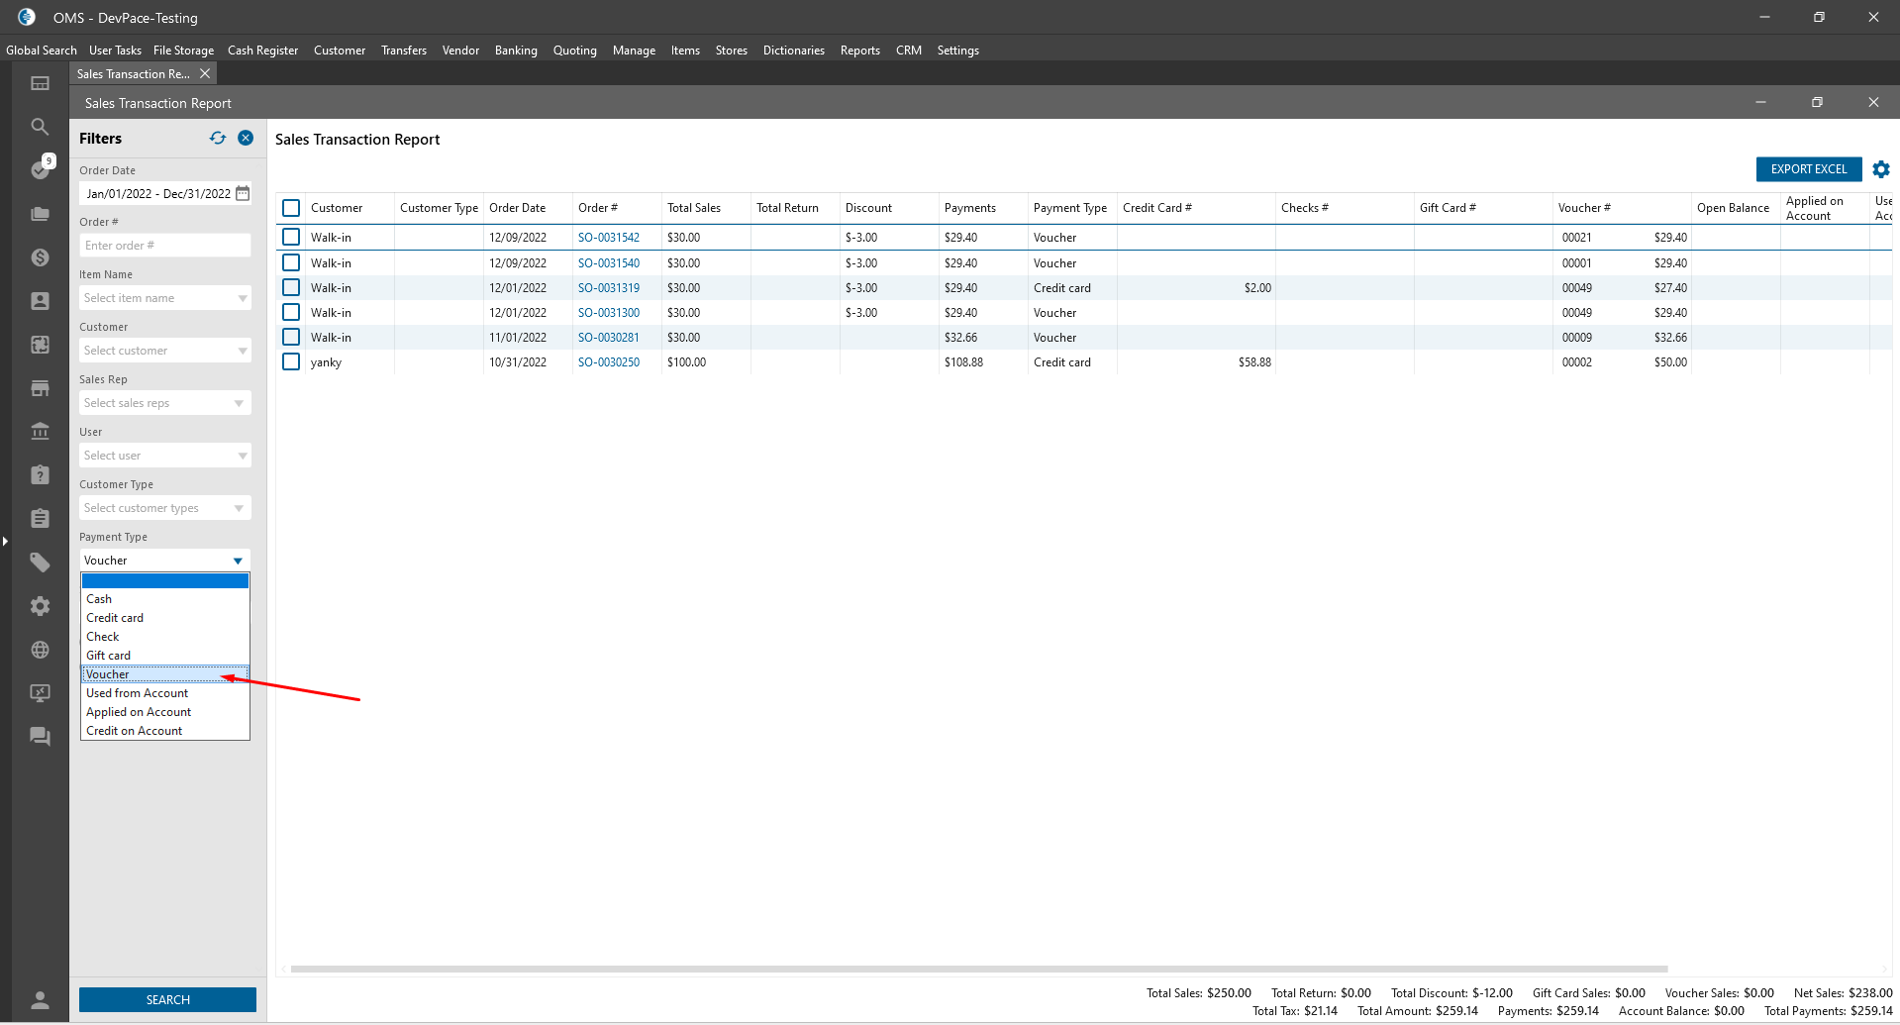1900x1025 pixels.
Task: Check the box for order SO-0031542
Action: (291, 238)
